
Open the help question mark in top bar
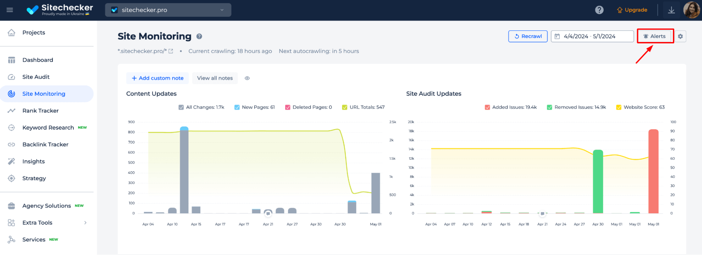[599, 10]
